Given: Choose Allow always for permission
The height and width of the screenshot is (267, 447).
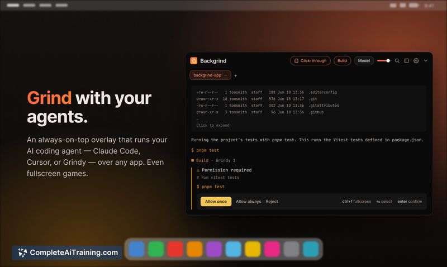Looking at the screenshot, I should [x=248, y=202].
